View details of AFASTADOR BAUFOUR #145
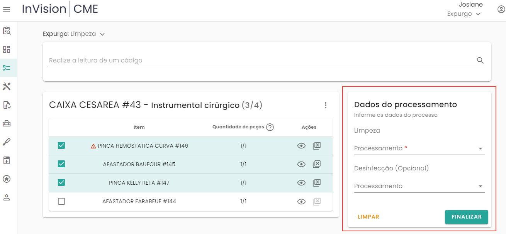506x234 pixels. tap(301, 164)
